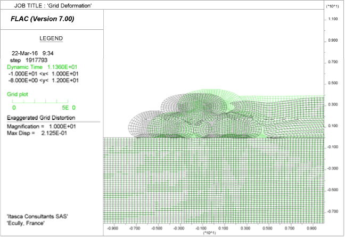Click the (*10^1) multiplier above the y-axis
345x237 pixels.
tap(332, 6)
